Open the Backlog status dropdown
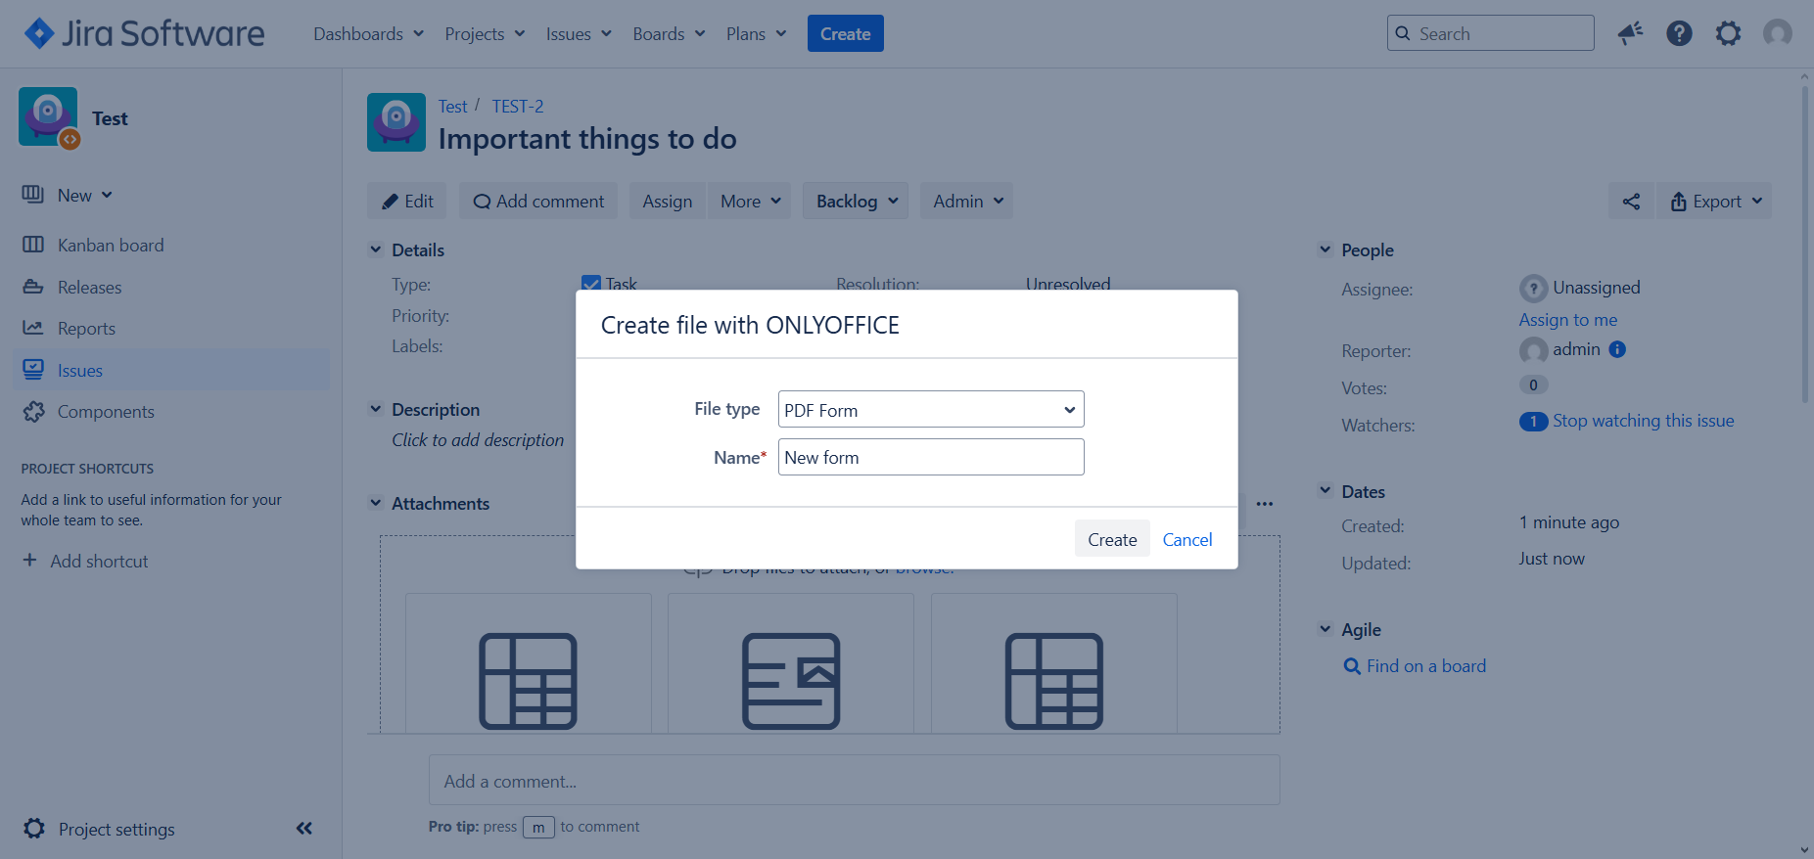Viewport: 1814px width, 859px height. 856,202
